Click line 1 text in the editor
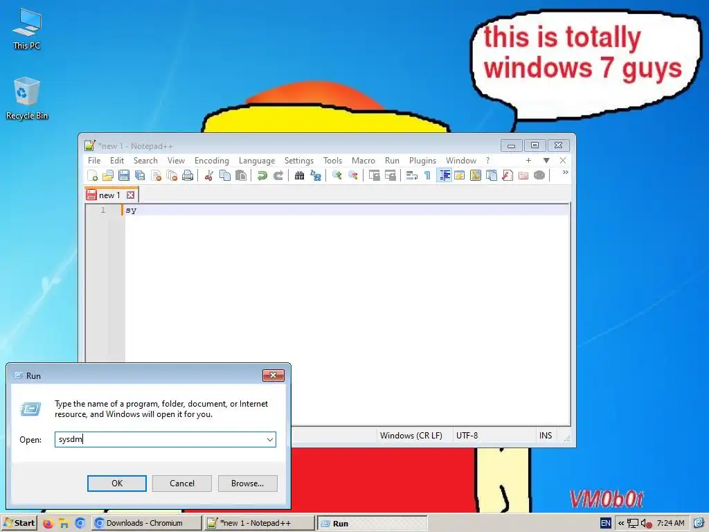The width and height of the screenshot is (709, 532). (x=131, y=210)
